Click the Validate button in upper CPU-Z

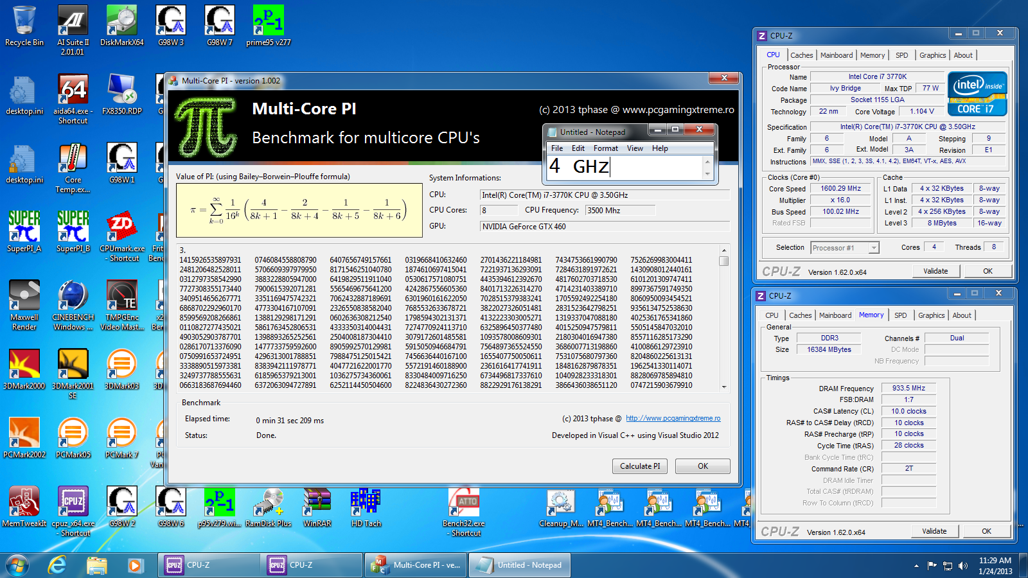(x=935, y=271)
